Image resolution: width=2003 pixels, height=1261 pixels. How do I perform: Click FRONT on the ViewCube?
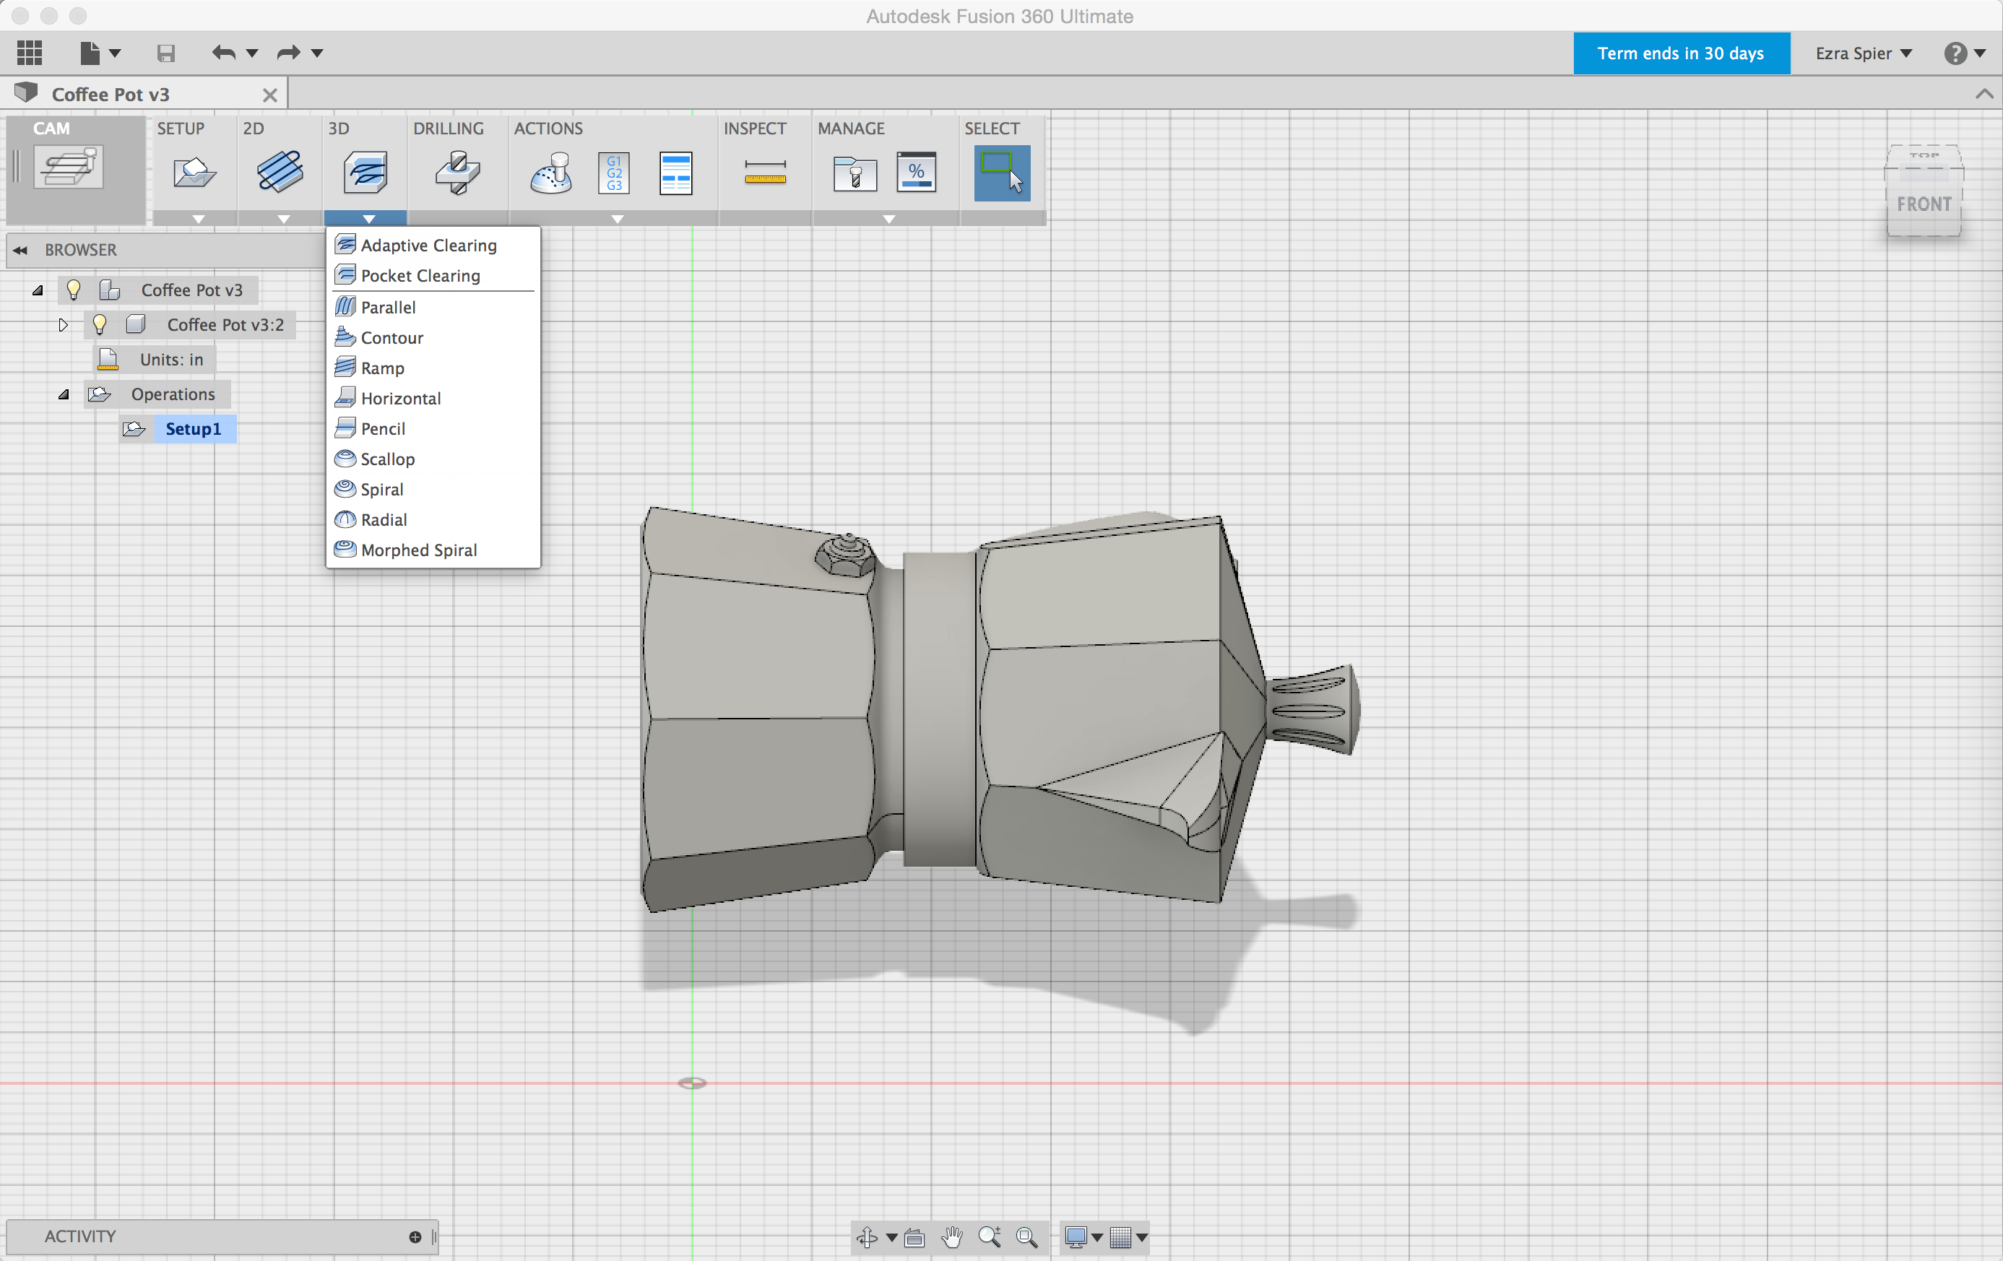1924,203
